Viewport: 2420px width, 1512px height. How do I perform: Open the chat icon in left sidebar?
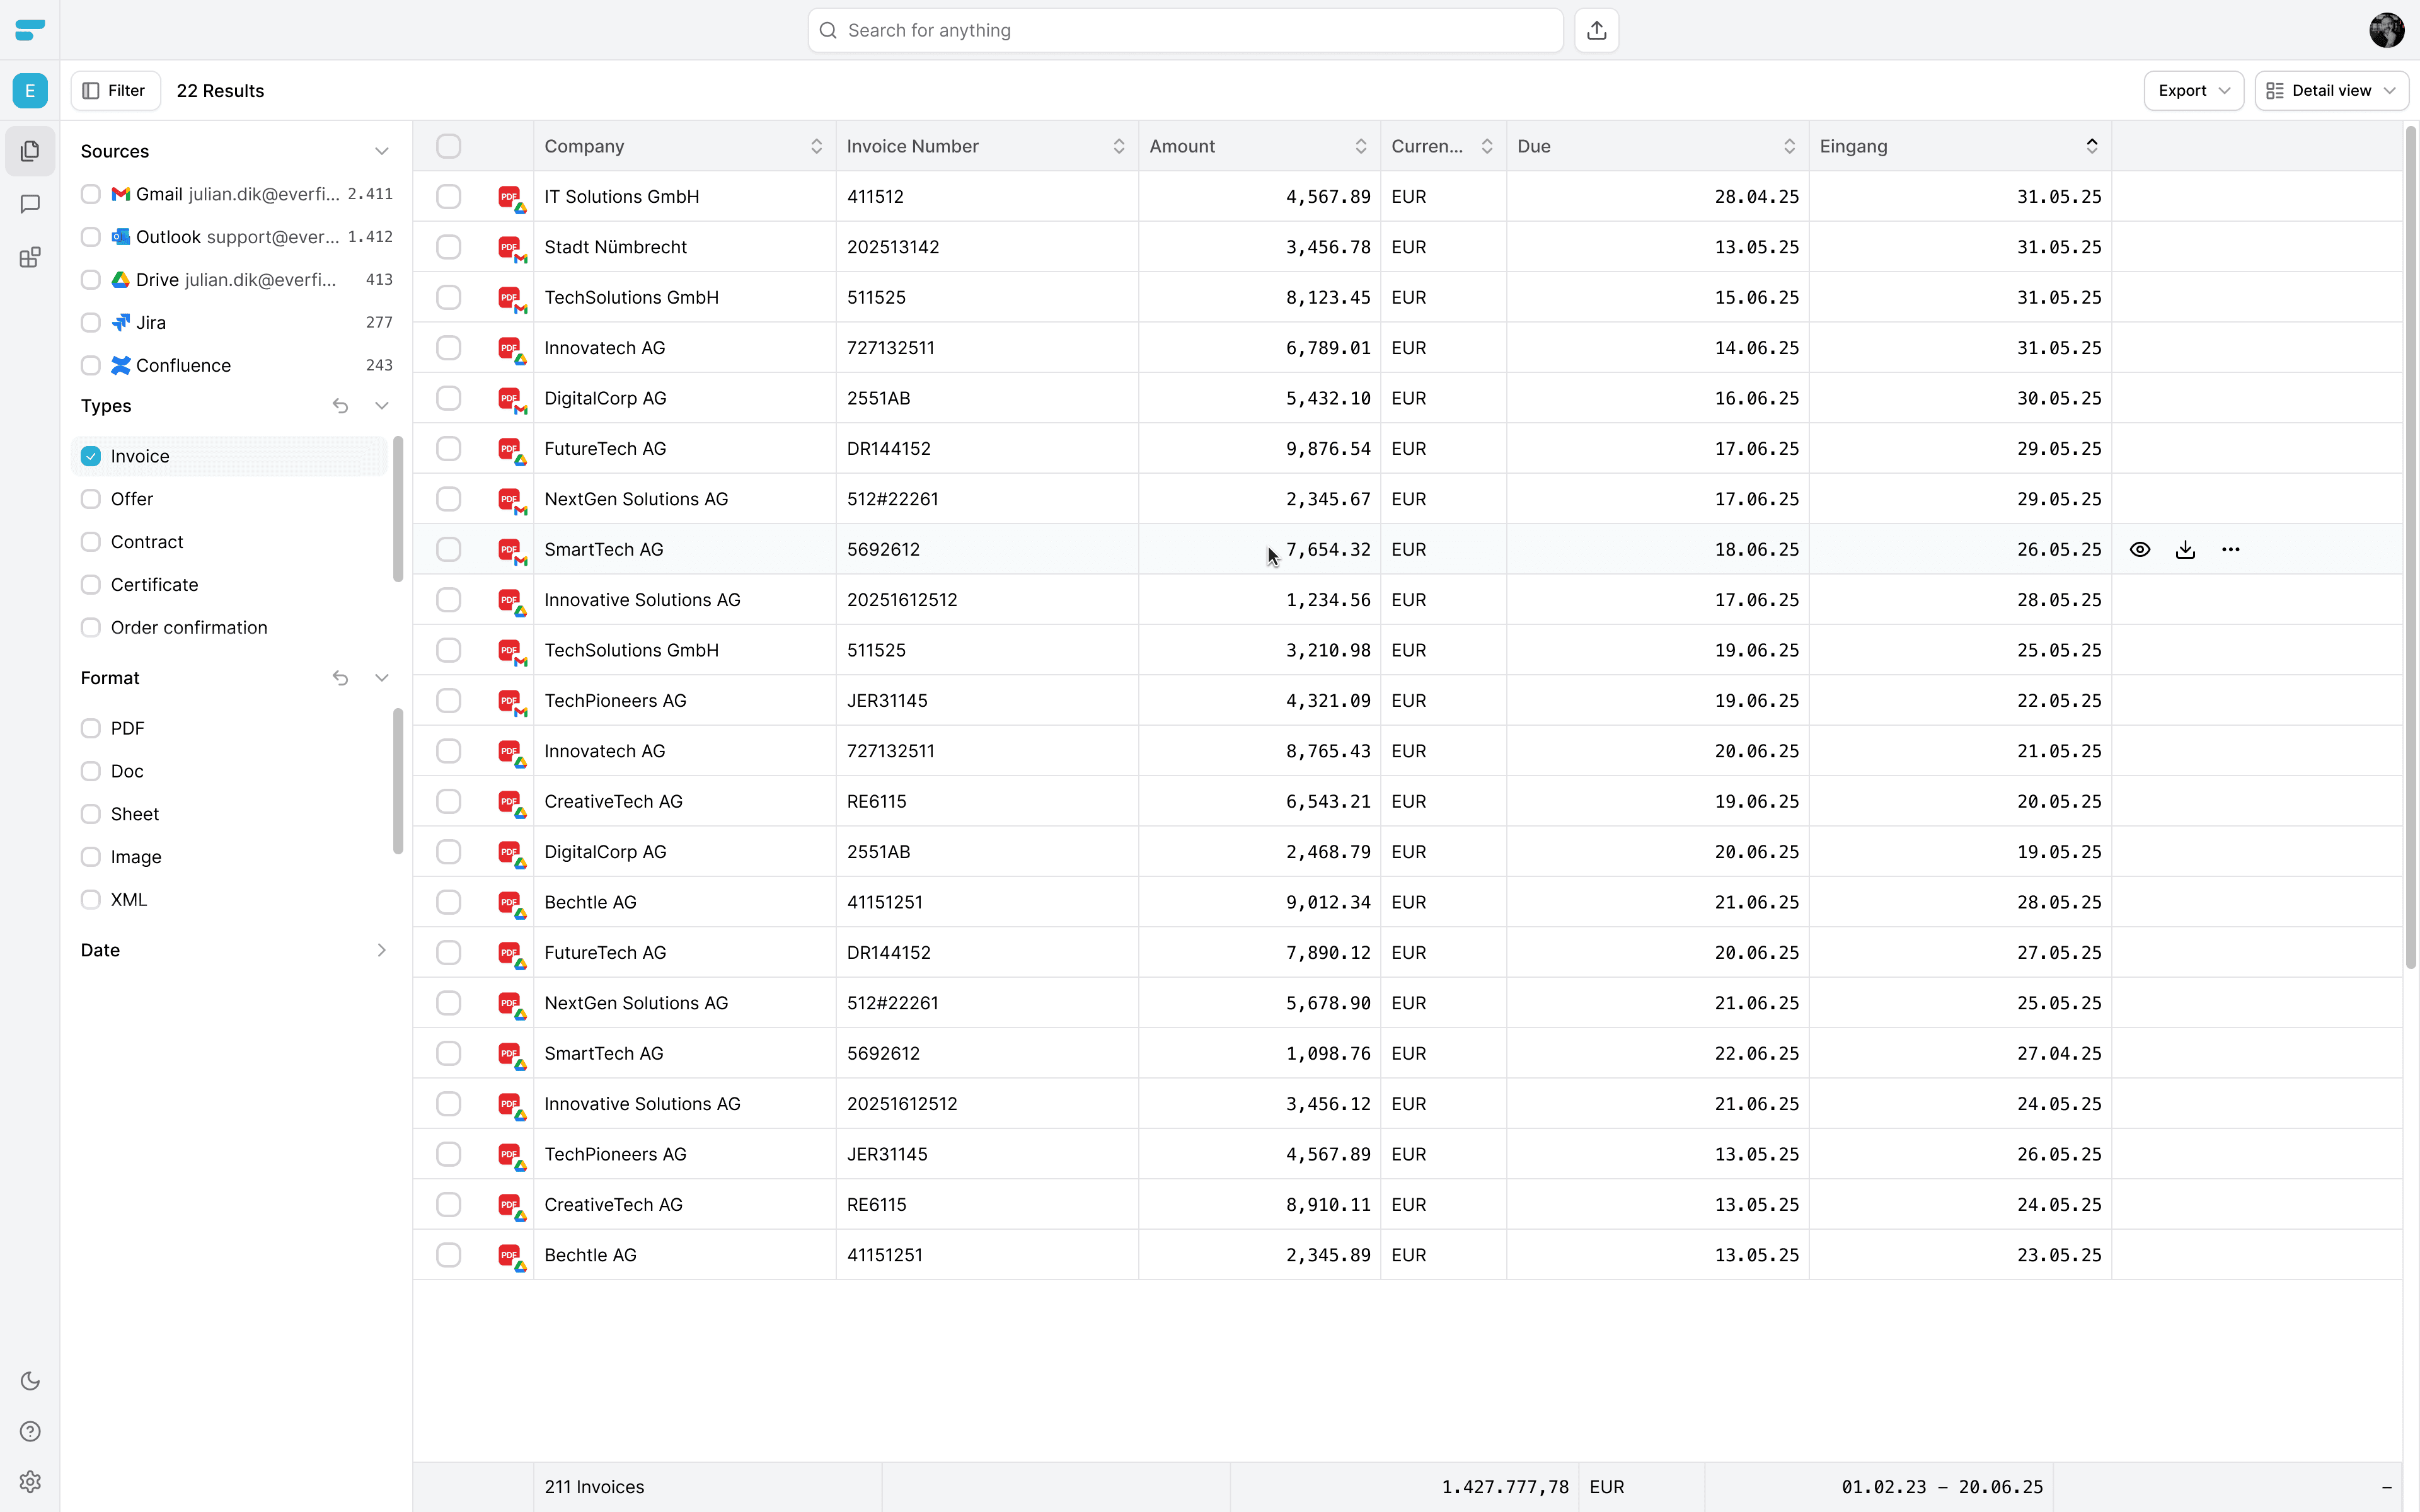coord(30,204)
